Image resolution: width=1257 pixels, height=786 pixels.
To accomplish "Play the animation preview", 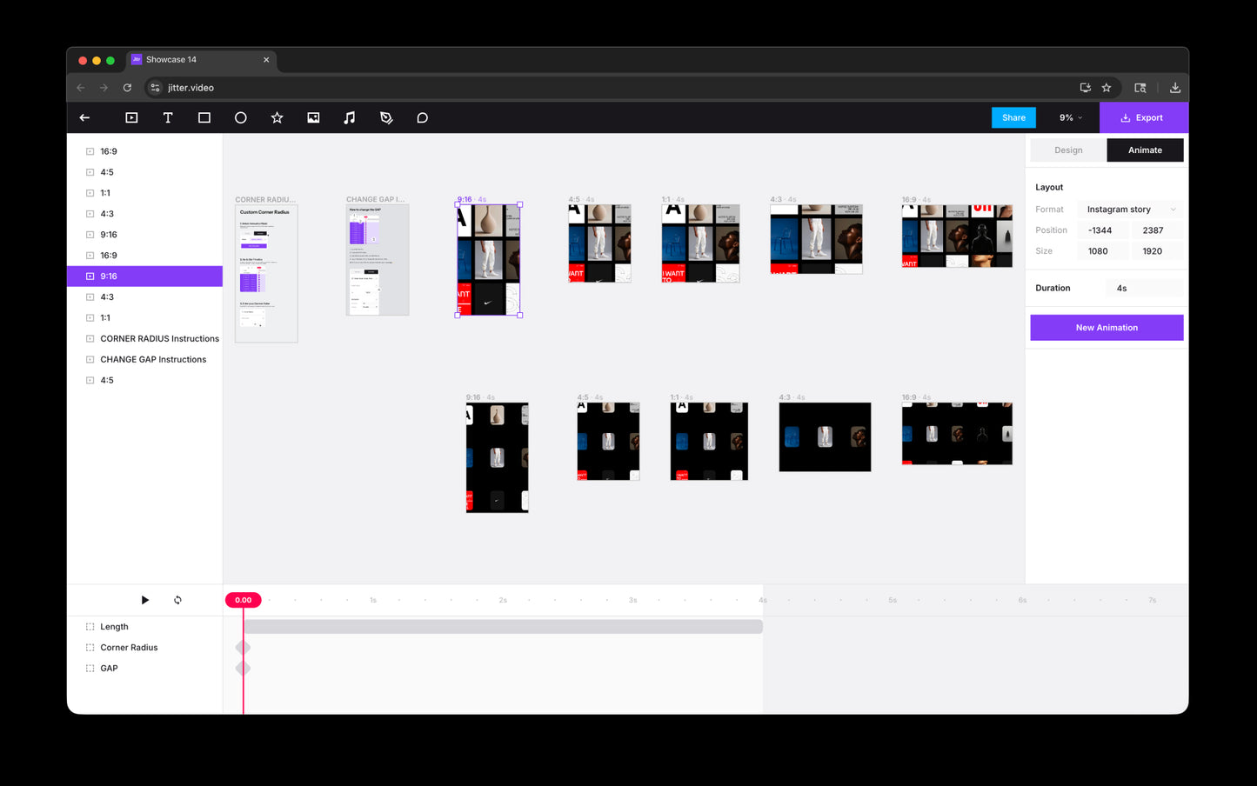I will pos(145,600).
